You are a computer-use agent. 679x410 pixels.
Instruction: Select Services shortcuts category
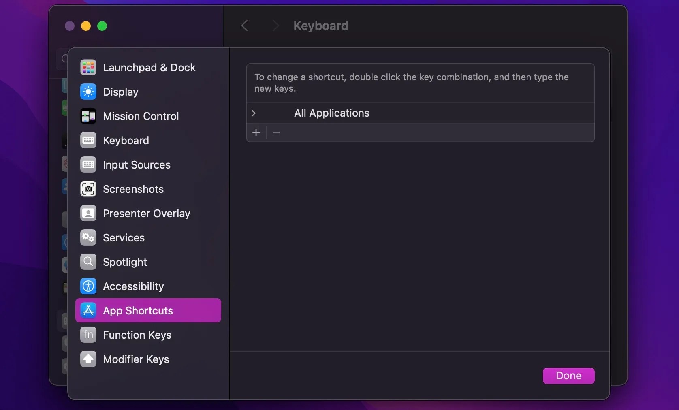pyautogui.click(x=123, y=238)
